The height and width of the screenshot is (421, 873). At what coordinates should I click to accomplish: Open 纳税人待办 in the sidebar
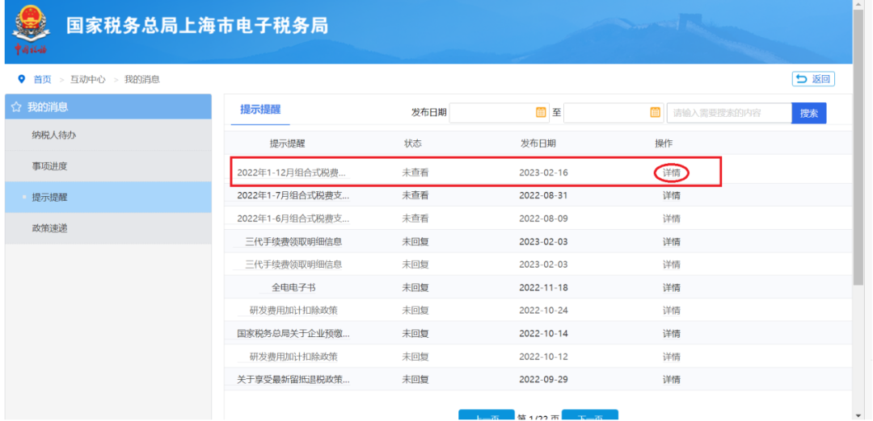click(x=108, y=135)
